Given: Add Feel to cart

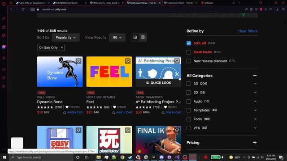Looking at the screenshot, I should [122, 112].
